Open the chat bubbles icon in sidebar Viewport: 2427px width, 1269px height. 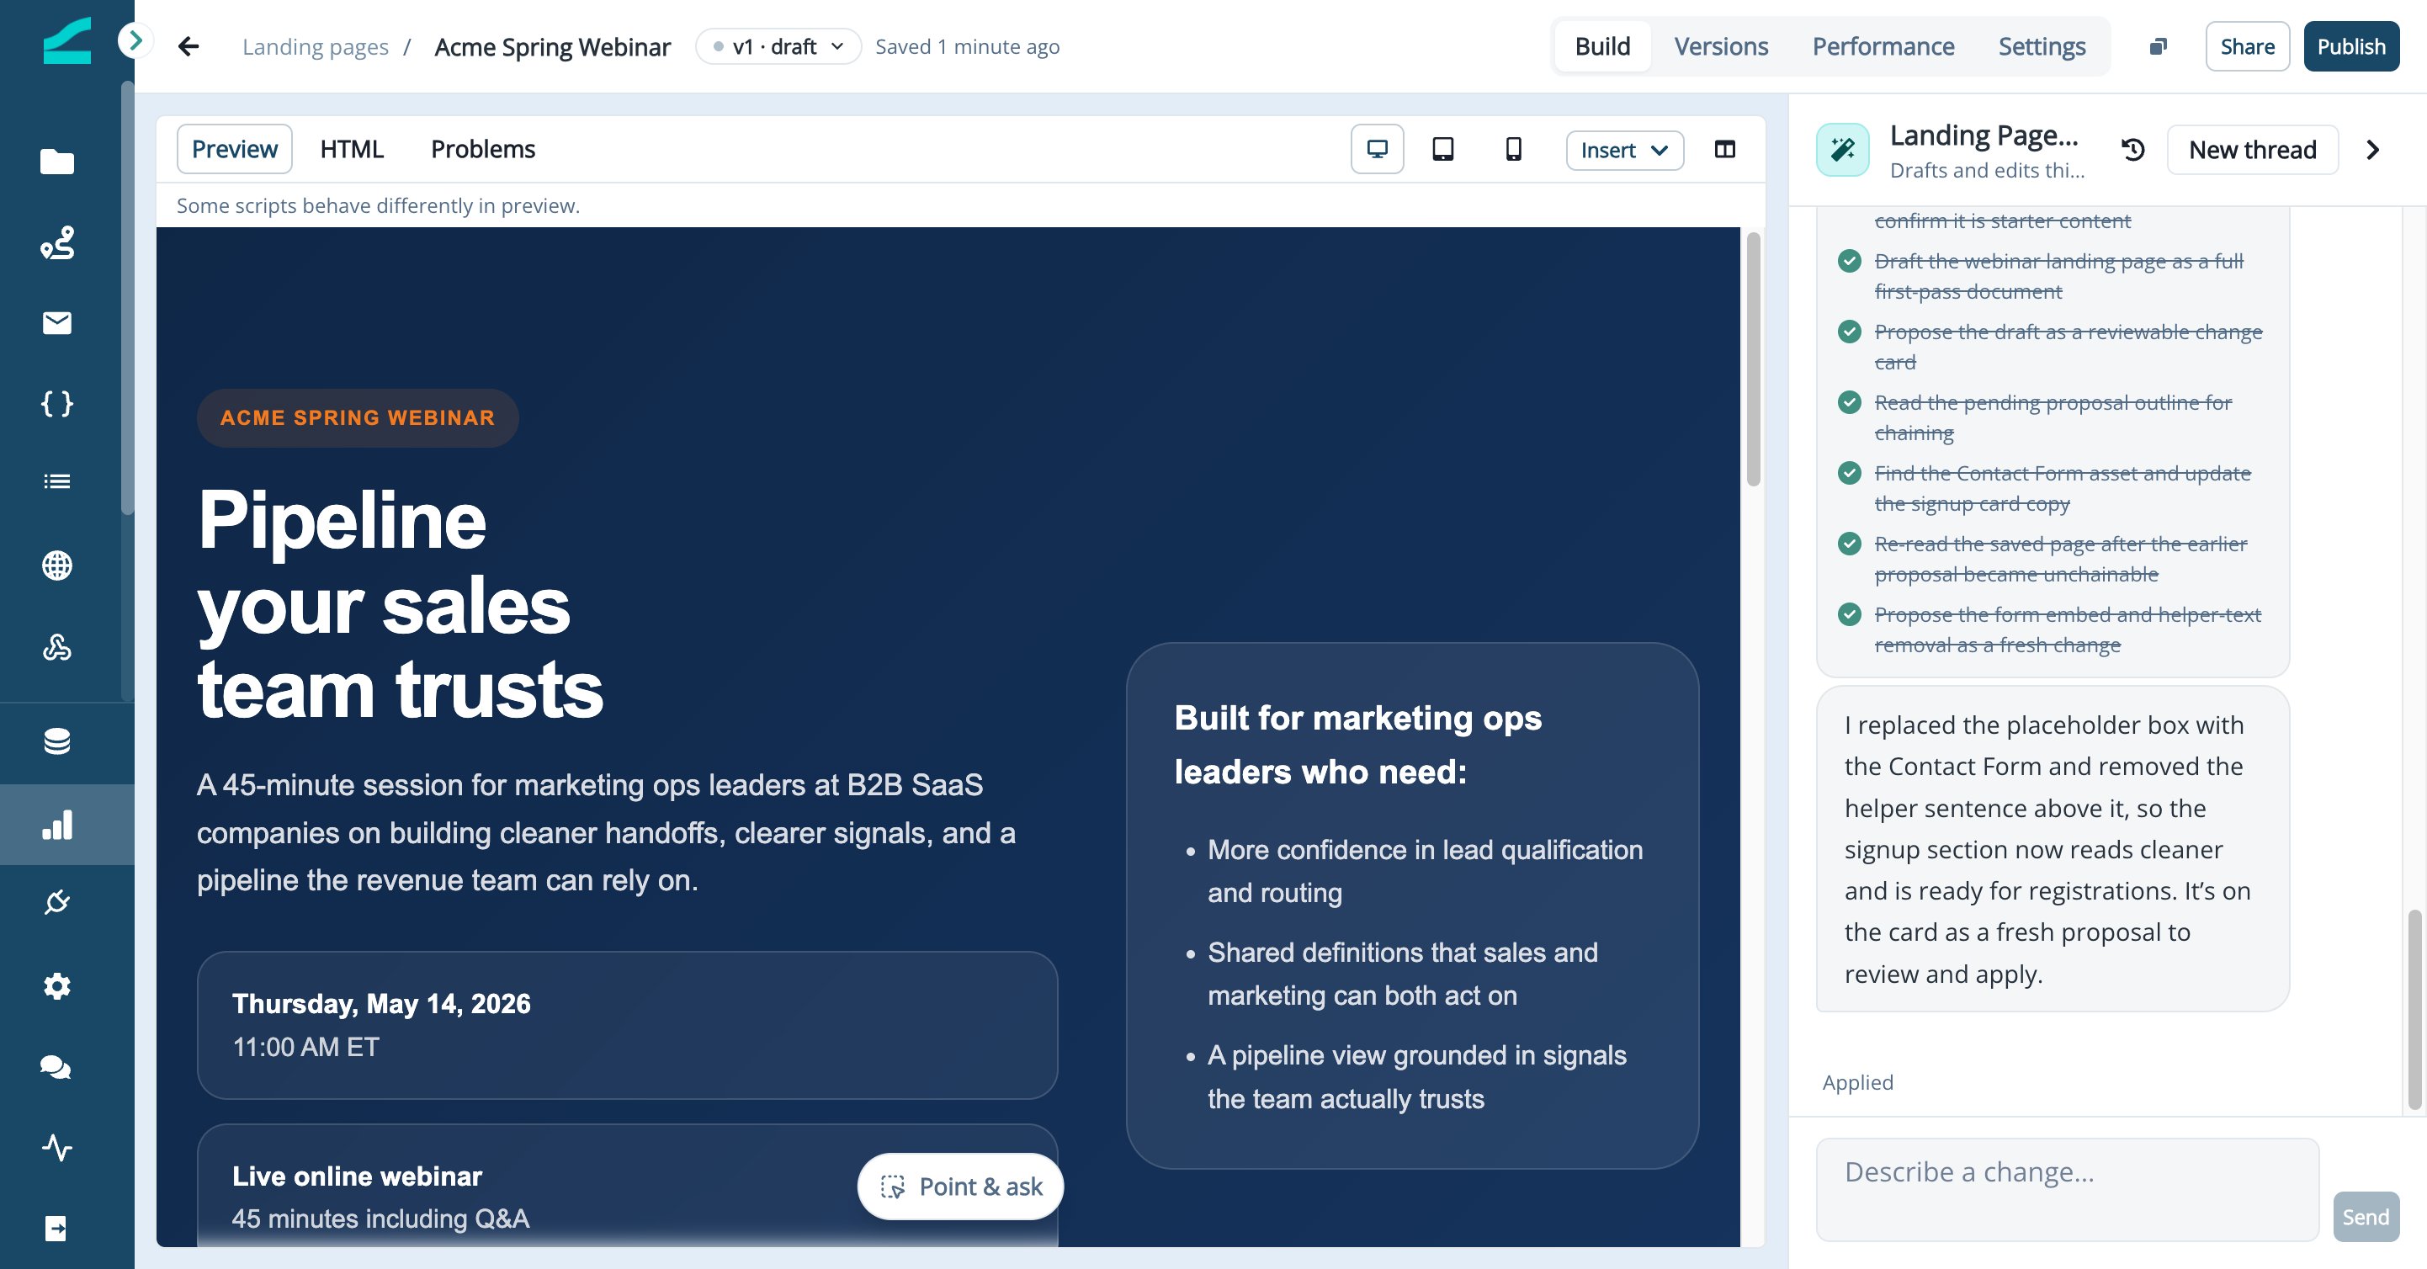(x=57, y=1066)
